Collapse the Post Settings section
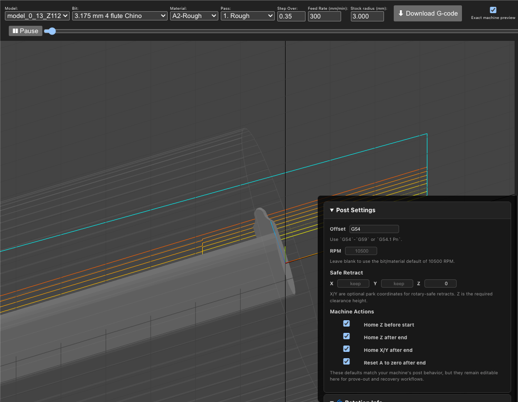The height and width of the screenshot is (402, 518). (x=352, y=210)
